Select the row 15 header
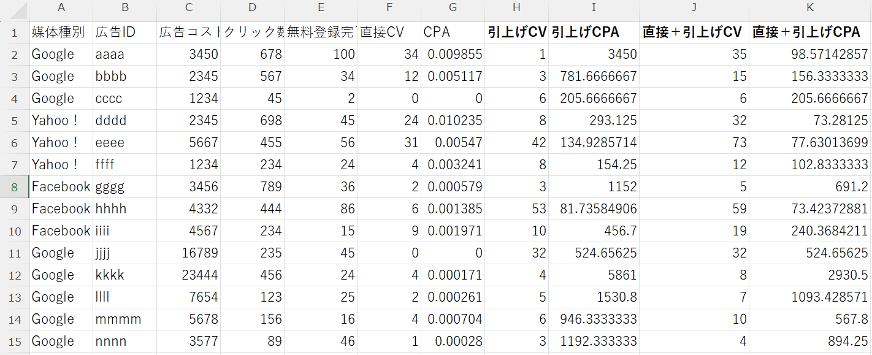 point(14,341)
